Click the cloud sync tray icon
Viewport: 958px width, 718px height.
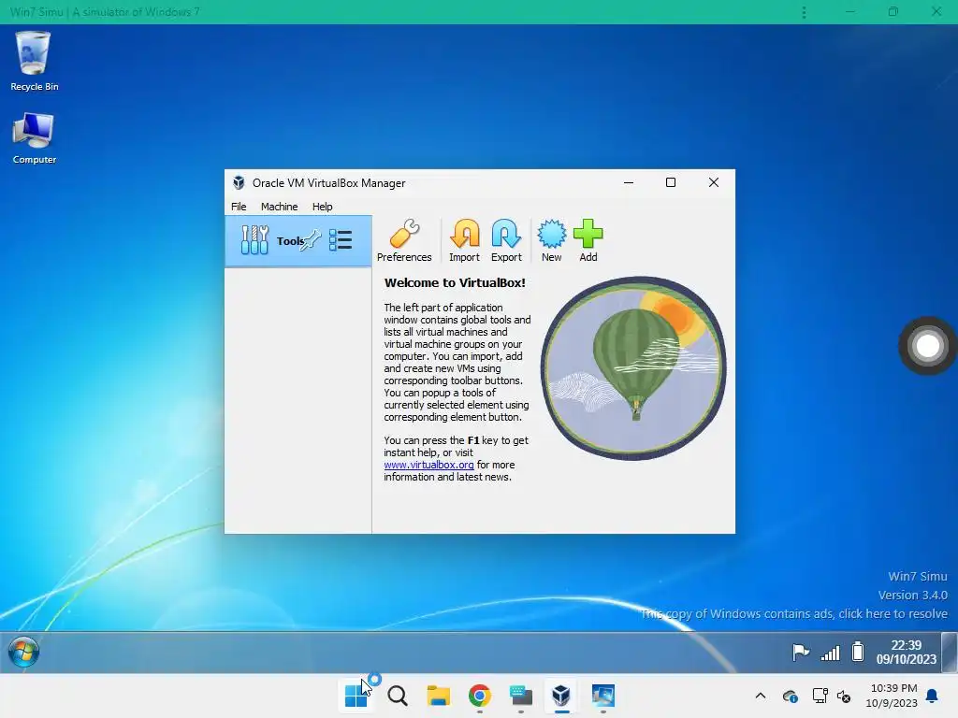(790, 696)
